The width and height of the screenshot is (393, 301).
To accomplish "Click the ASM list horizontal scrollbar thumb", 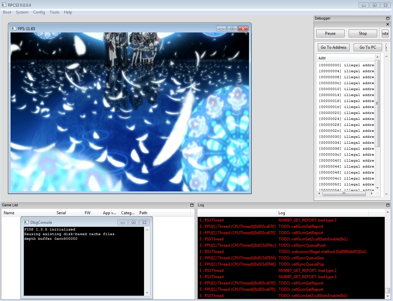I will click(344, 193).
